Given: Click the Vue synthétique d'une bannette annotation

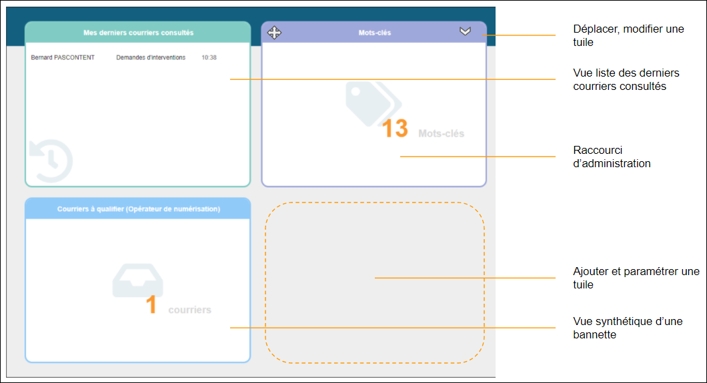Looking at the screenshot, I should pos(628,328).
